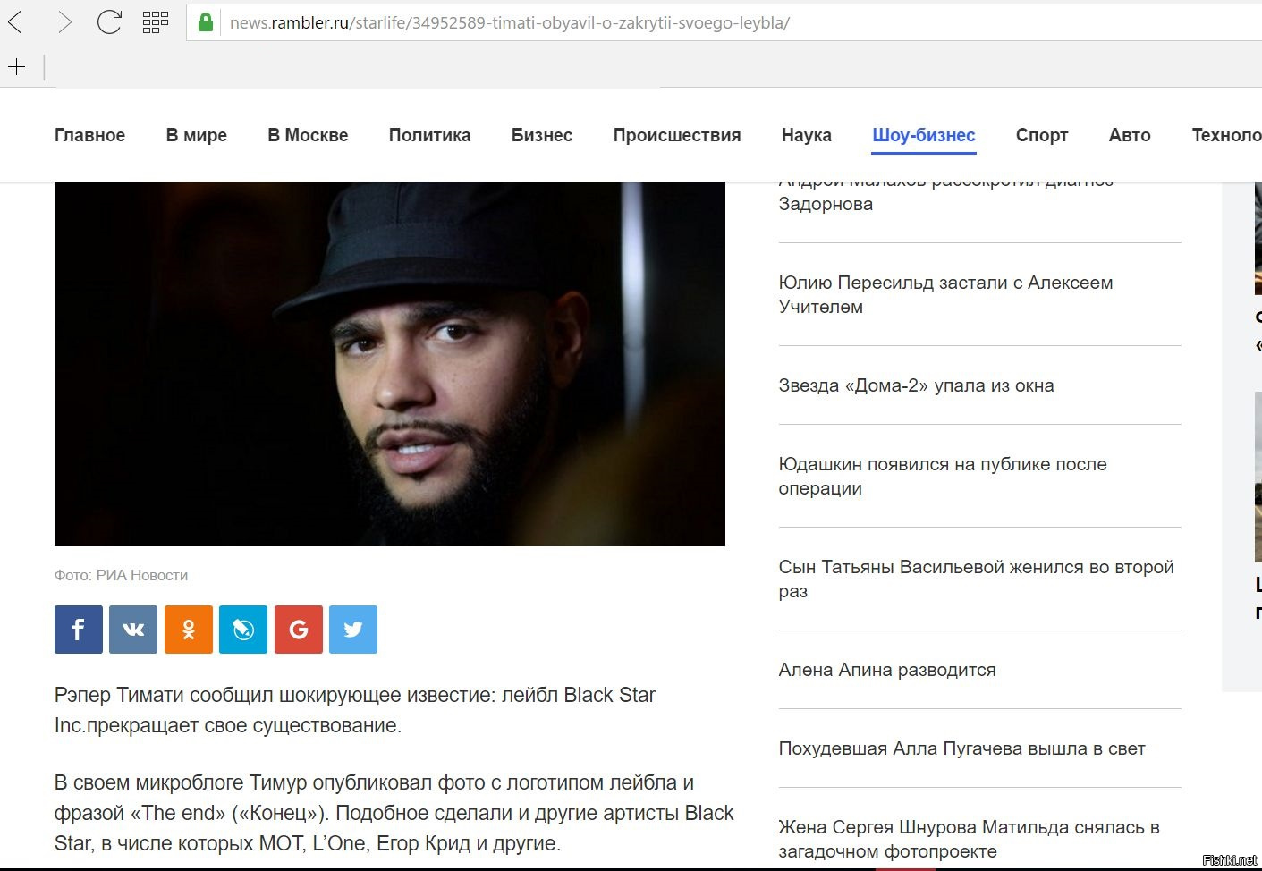Open the Бизнес section

pos(542,135)
